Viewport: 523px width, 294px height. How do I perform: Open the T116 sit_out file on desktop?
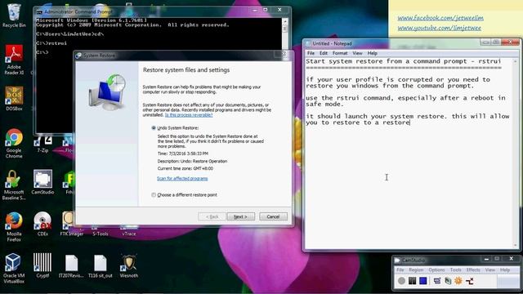[100, 265]
